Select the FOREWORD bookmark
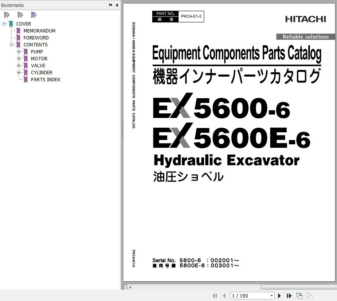Image resolution: width=337 pixels, height=301 pixels. coord(36,38)
